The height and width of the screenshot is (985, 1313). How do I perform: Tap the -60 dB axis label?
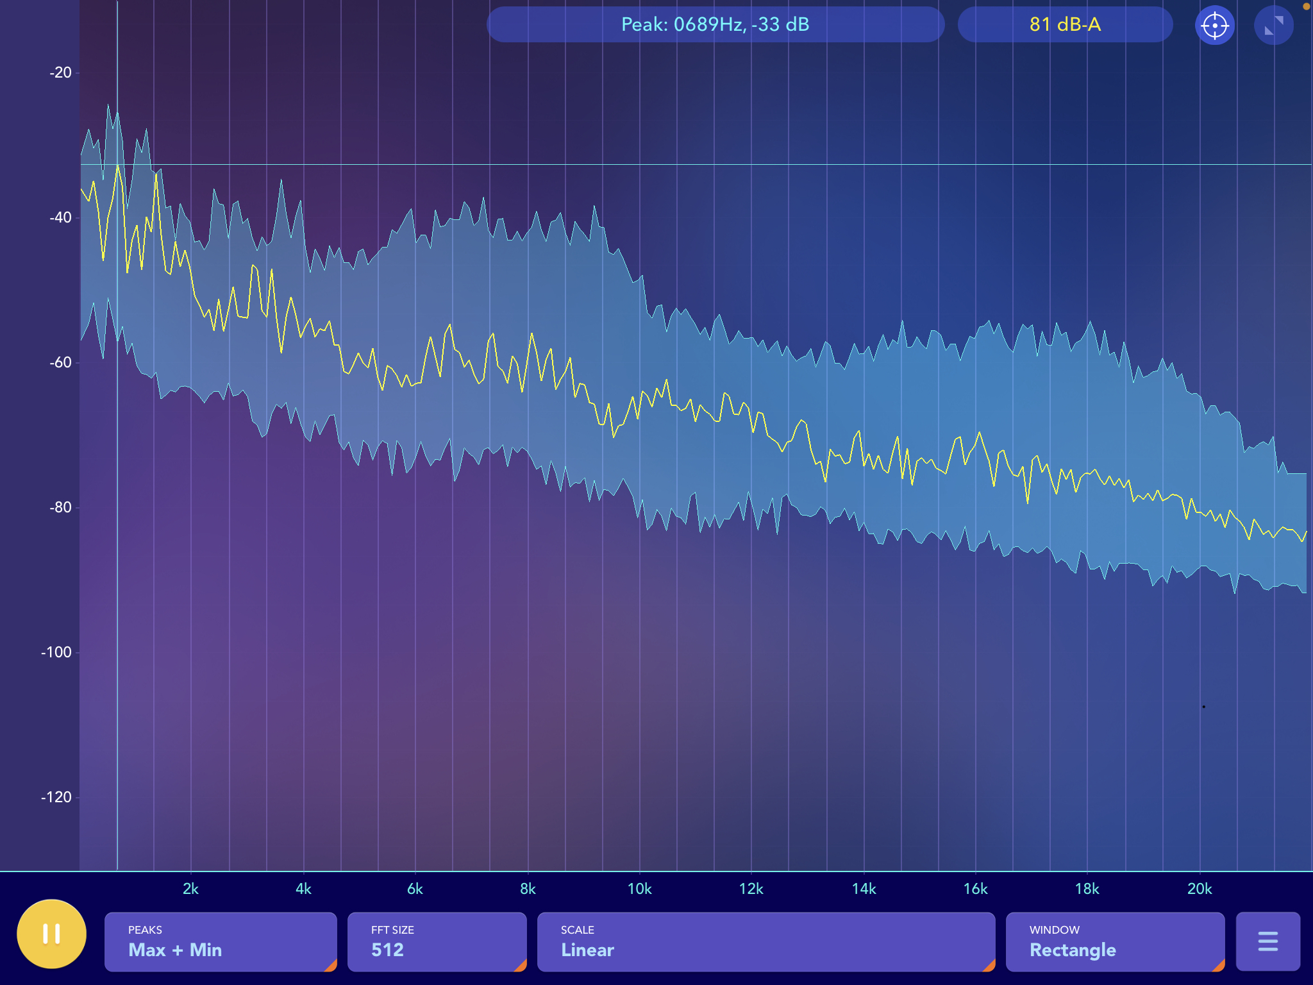[x=60, y=362]
